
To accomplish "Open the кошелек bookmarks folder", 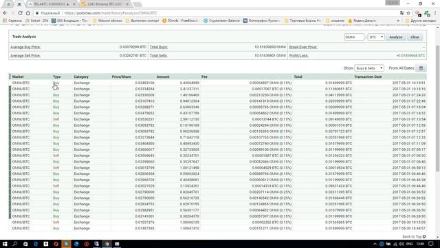I will pos(335,21).
